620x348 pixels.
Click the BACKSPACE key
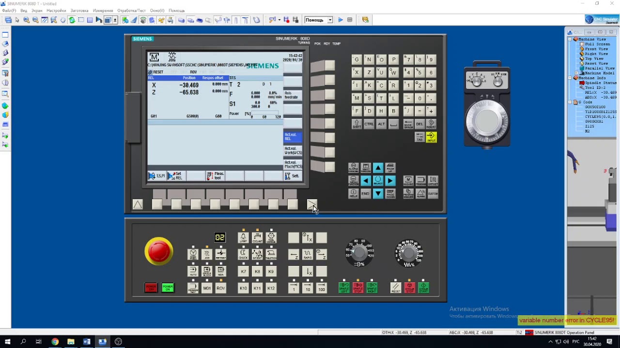(408, 124)
